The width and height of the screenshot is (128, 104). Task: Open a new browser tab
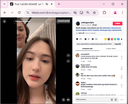pos(59,4)
